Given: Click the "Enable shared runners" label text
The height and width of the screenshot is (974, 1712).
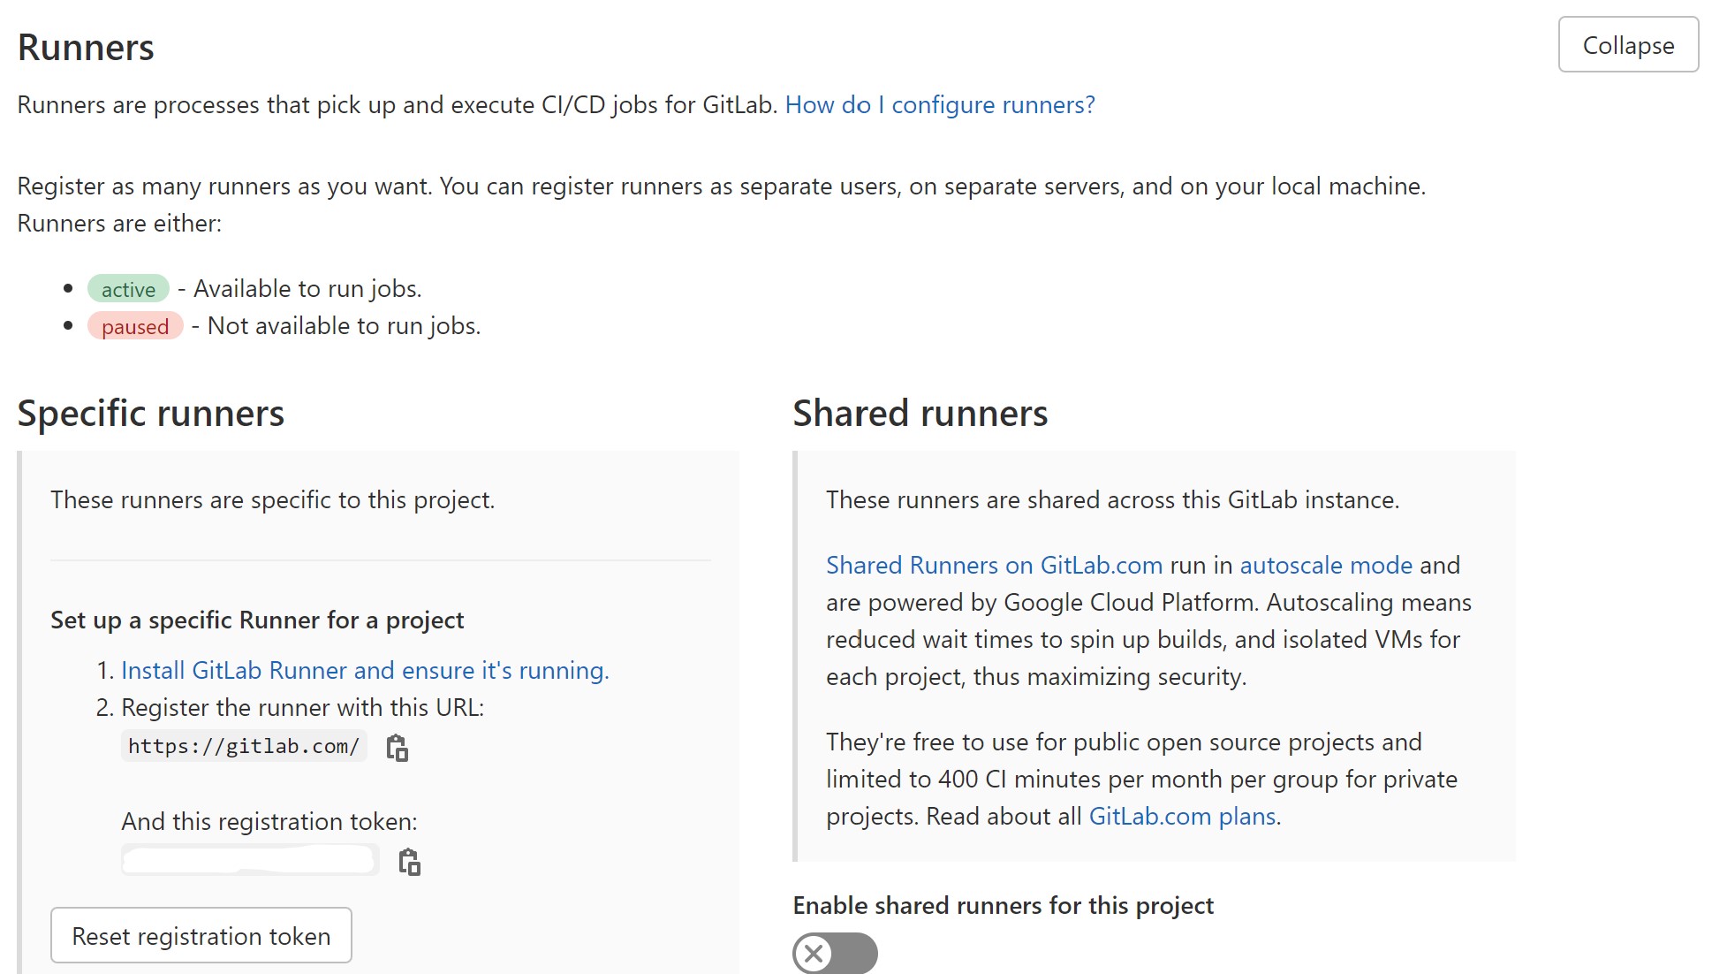Looking at the screenshot, I should click(x=1004, y=905).
